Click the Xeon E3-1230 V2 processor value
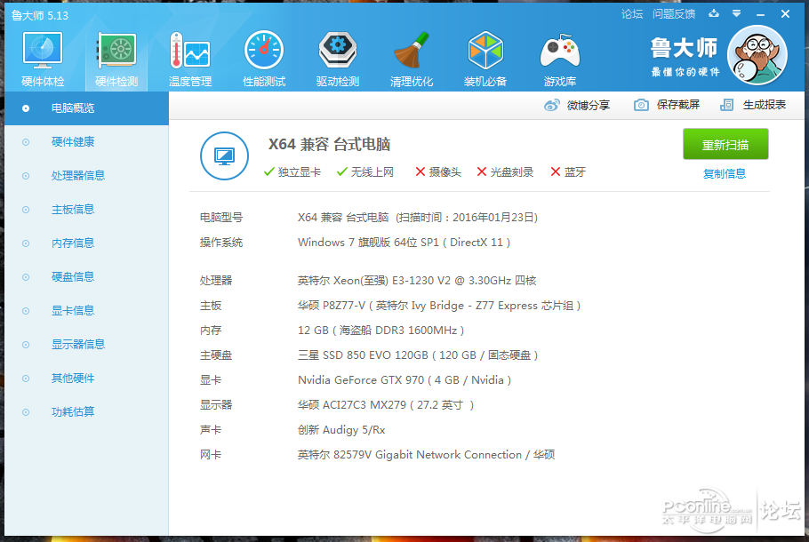 [x=417, y=281]
